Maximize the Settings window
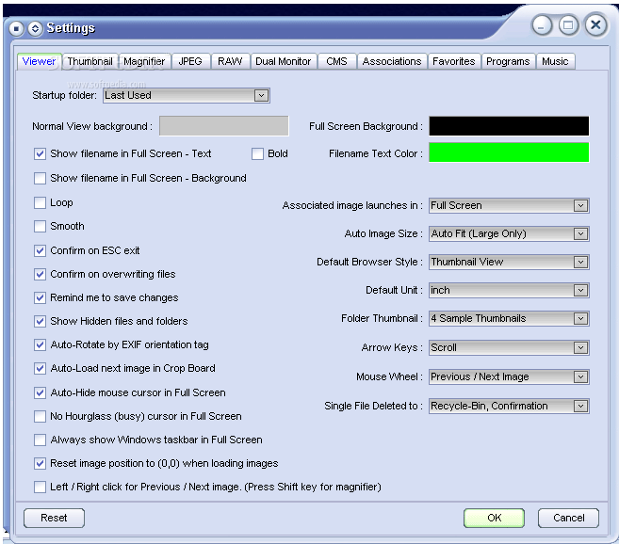Screen dimensions: 619x544 click(x=568, y=25)
